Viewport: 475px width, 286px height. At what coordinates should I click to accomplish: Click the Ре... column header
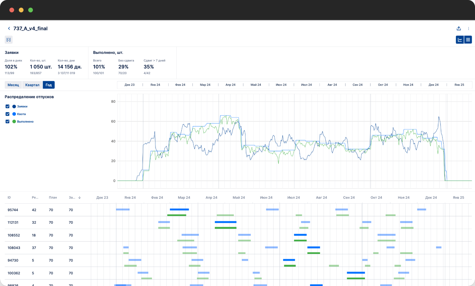point(35,197)
